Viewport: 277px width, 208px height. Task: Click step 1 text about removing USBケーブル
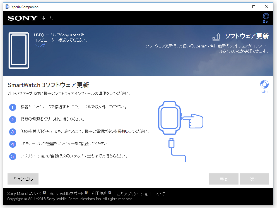[x=74, y=107]
